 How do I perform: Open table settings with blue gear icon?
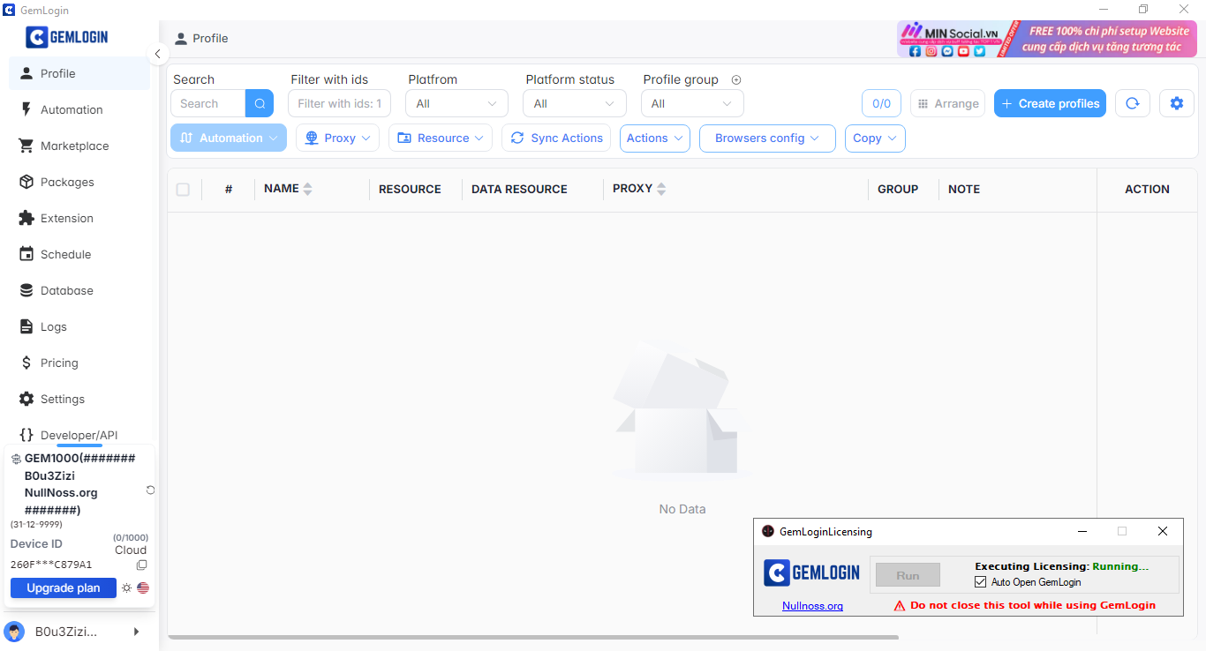pyautogui.click(x=1176, y=103)
